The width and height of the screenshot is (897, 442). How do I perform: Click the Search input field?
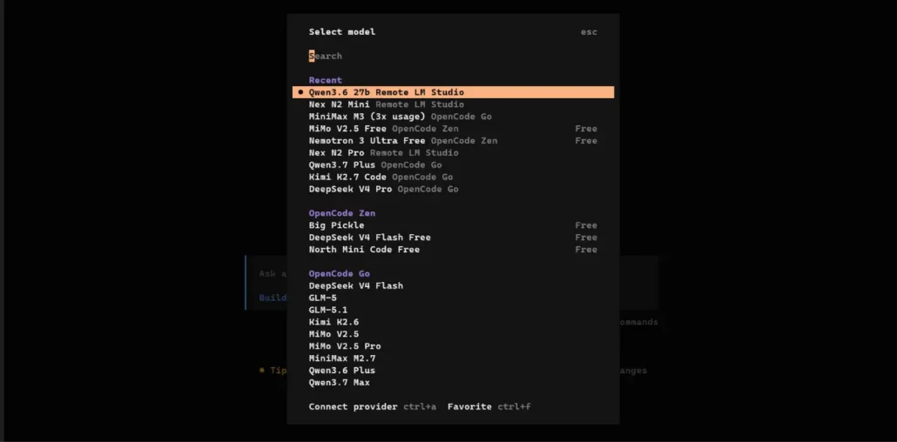tap(453, 56)
